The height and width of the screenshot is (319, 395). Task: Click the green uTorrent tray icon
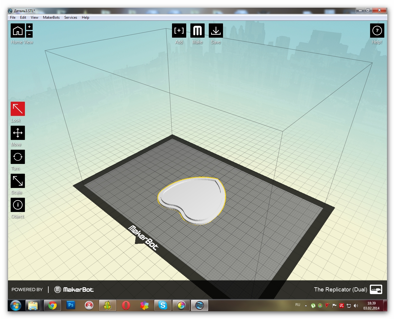pos(313,306)
